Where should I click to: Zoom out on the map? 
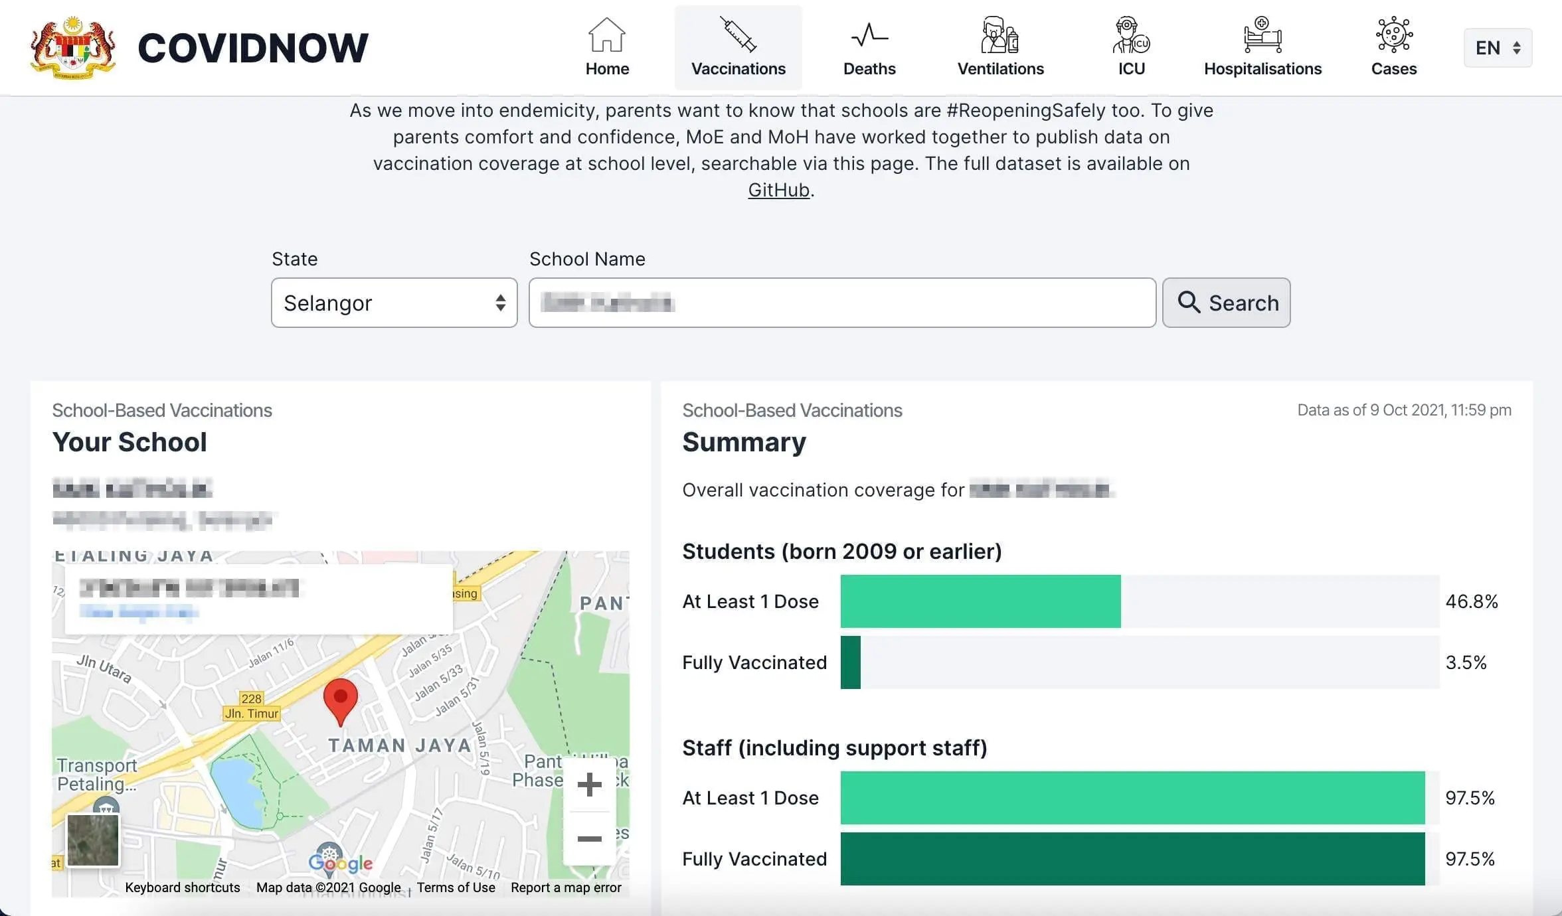(589, 839)
